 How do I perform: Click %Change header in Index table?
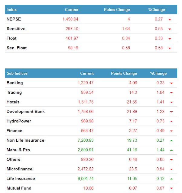click(x=157, y=10)
